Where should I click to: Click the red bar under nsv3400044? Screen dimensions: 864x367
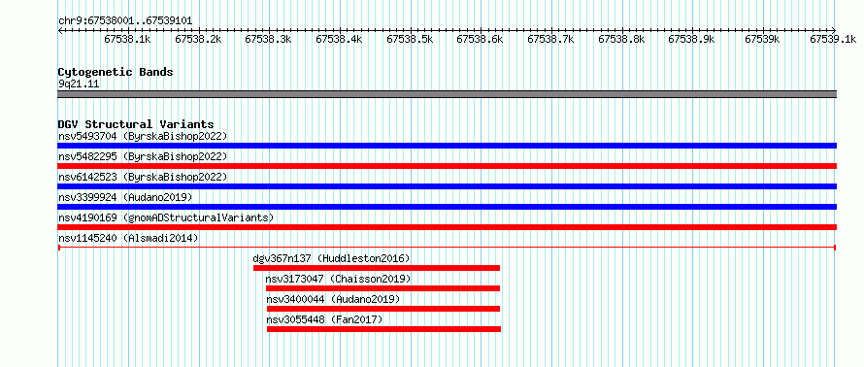coord(382,309)
